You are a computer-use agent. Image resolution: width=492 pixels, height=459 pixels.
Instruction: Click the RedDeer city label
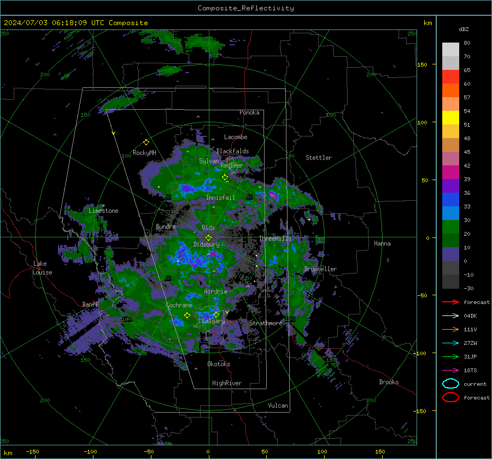[232, 165]
